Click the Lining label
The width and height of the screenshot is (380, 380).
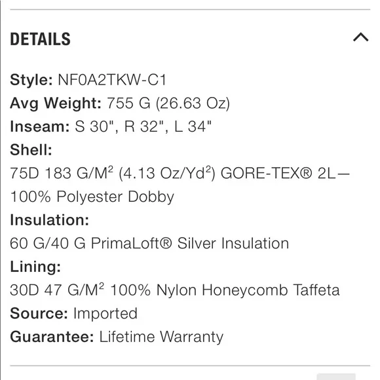click(x=35, y=267)
